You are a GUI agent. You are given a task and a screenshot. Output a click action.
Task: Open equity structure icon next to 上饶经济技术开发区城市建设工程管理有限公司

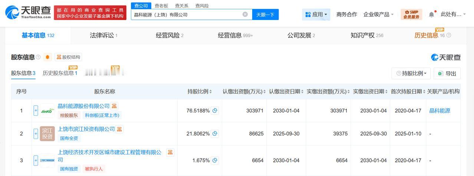coord(170,152)
